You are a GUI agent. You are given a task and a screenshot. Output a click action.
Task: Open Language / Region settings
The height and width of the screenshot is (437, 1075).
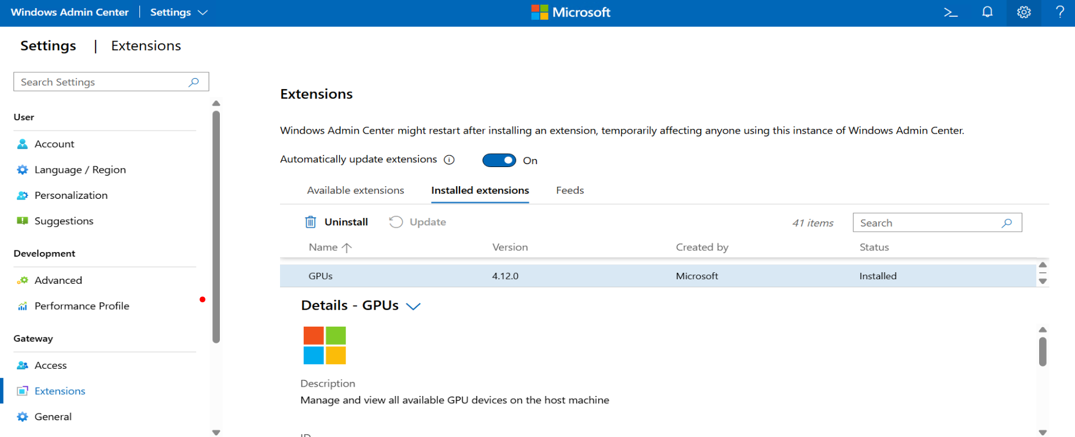(80, 169)
